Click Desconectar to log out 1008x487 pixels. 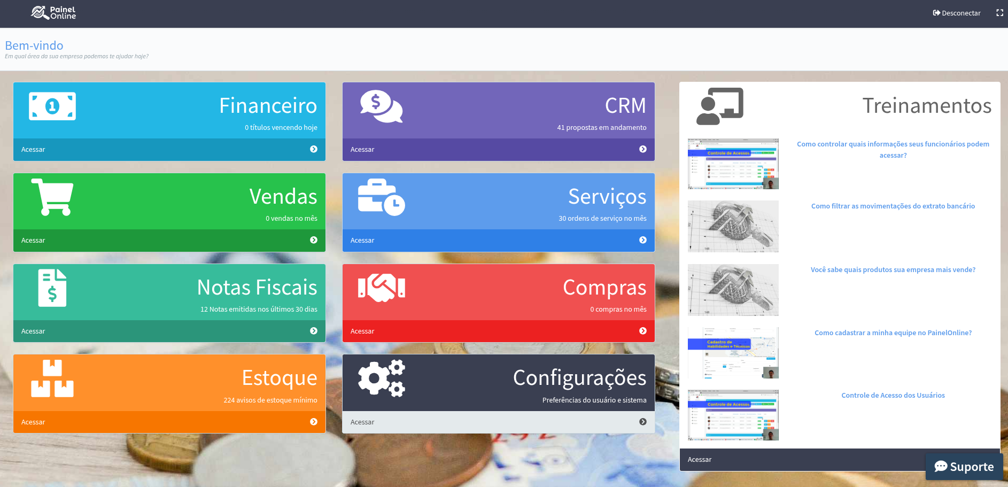(x=957, y=13)
